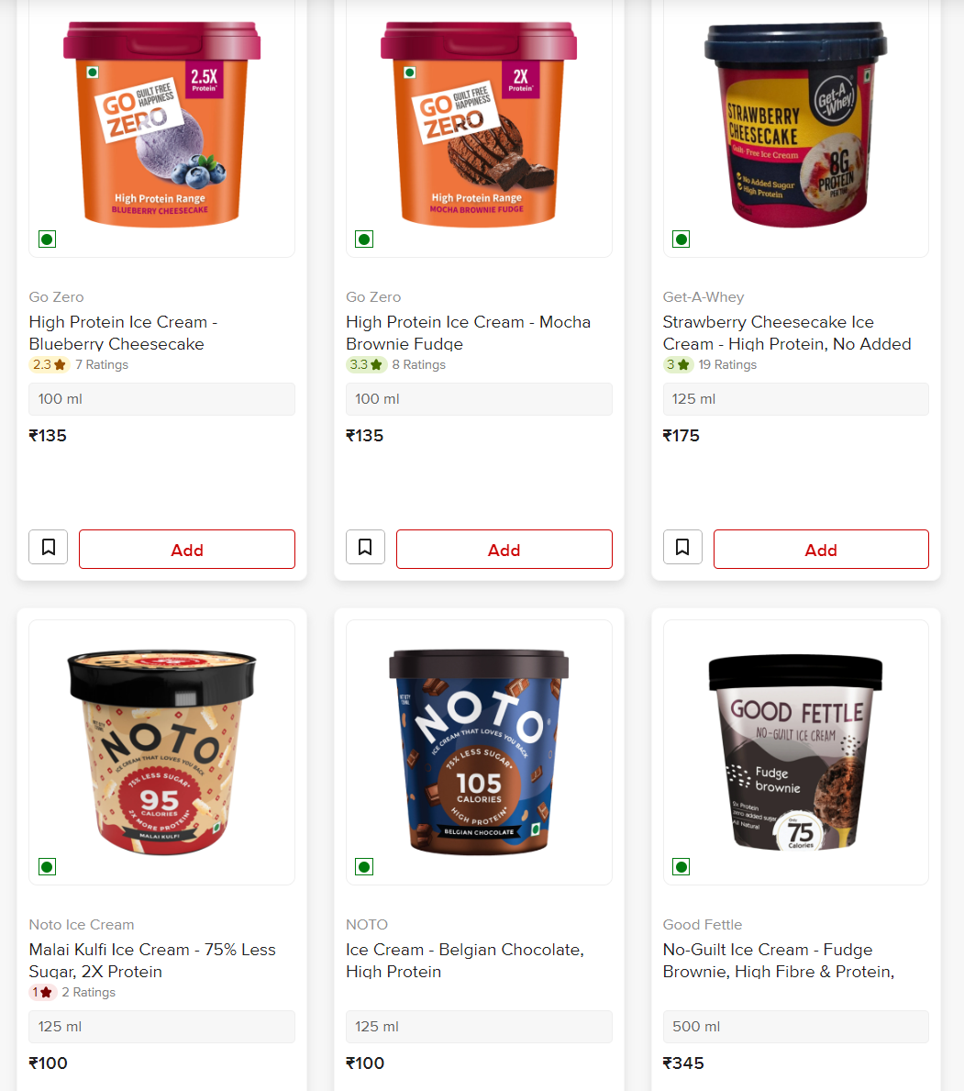The height and width of the screenshot is (1091, 964).
Task: Open the 500 ml size selector for Good Fettle
Action: pyautogui.click(x=795, y=1026)
